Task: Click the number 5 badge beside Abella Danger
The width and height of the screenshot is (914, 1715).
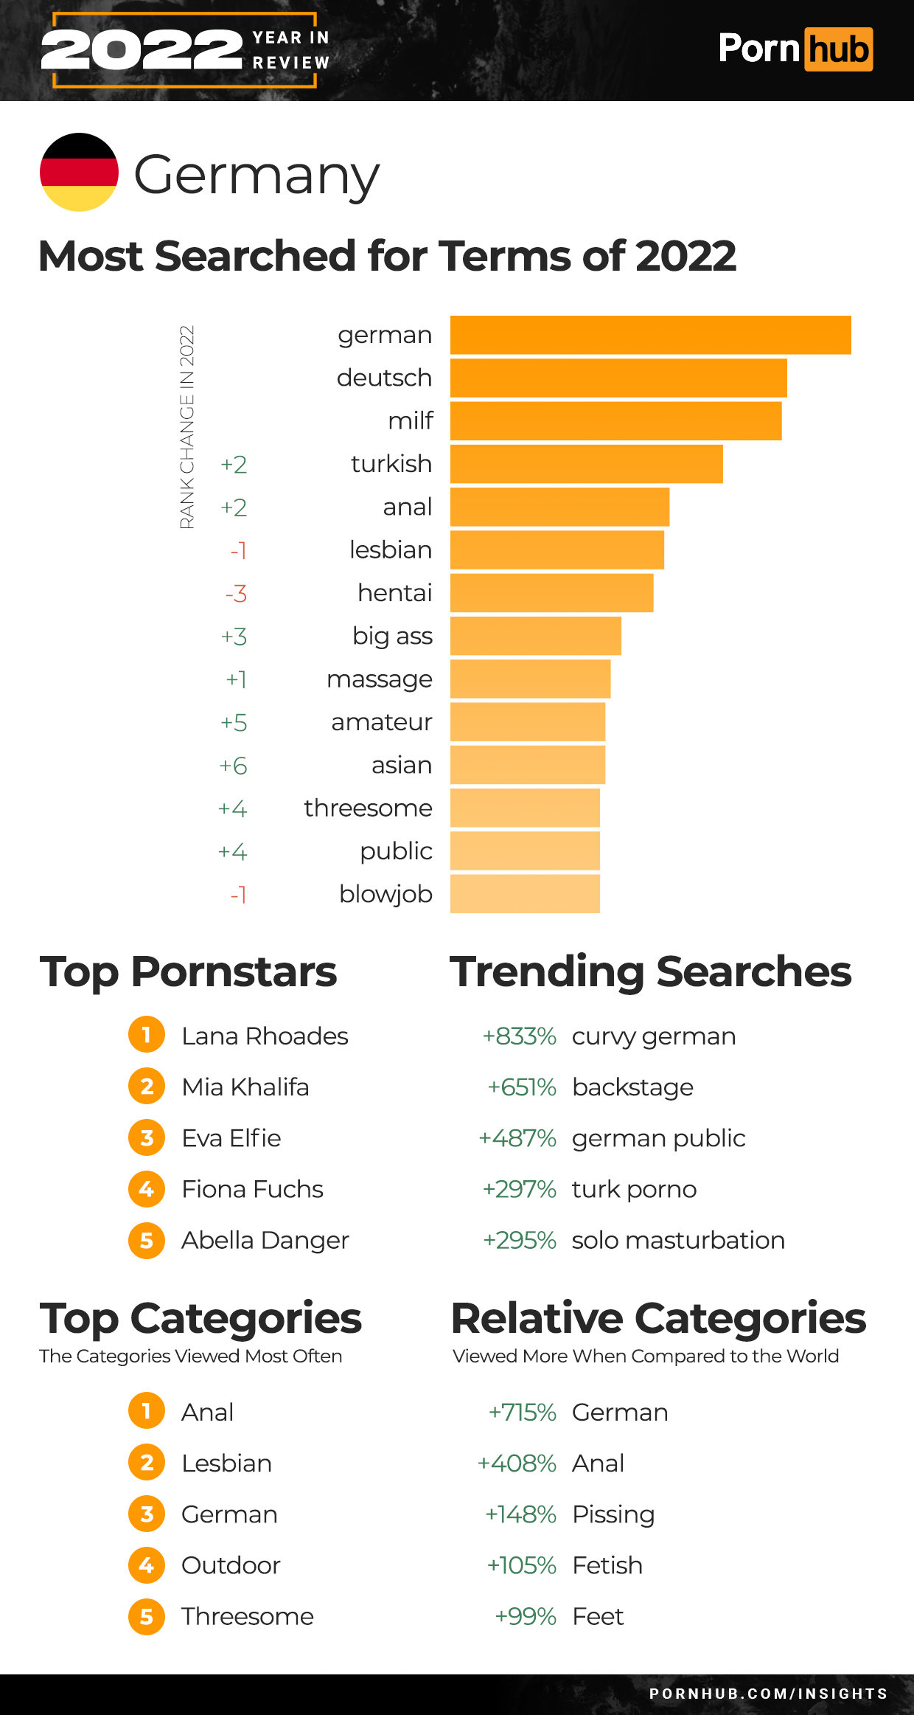Action: (147, 1240)
